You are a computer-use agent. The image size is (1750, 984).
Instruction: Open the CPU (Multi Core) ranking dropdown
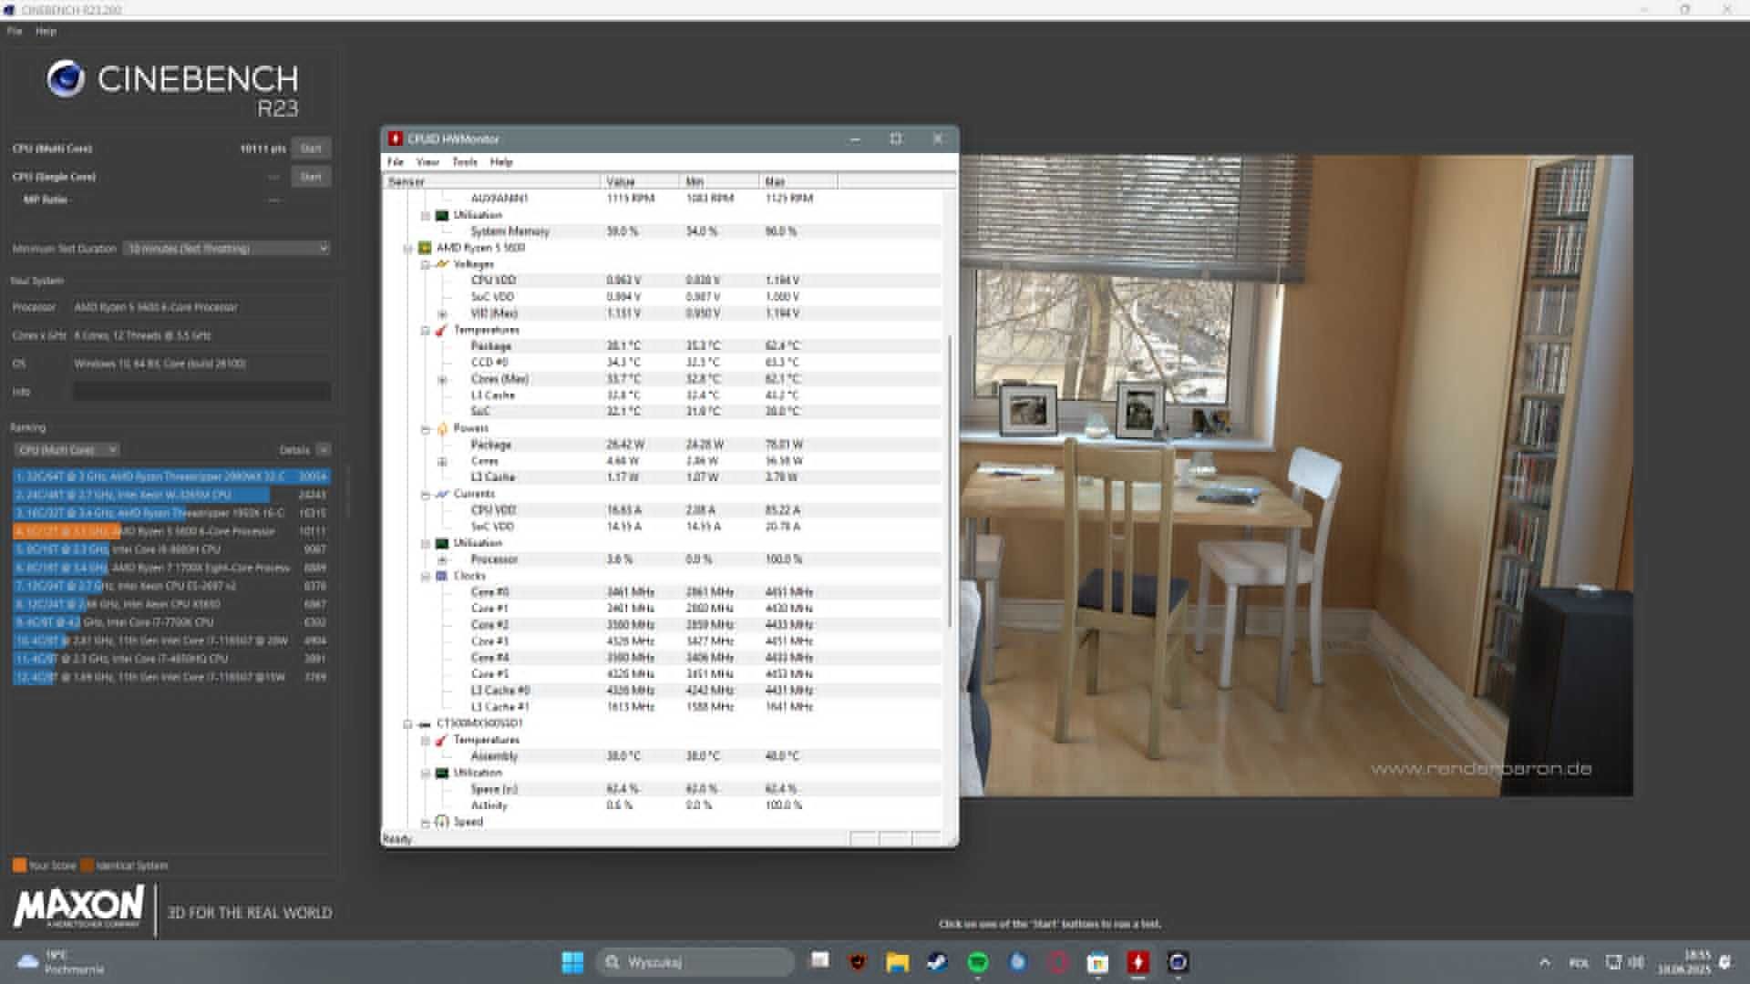[67, 450]
